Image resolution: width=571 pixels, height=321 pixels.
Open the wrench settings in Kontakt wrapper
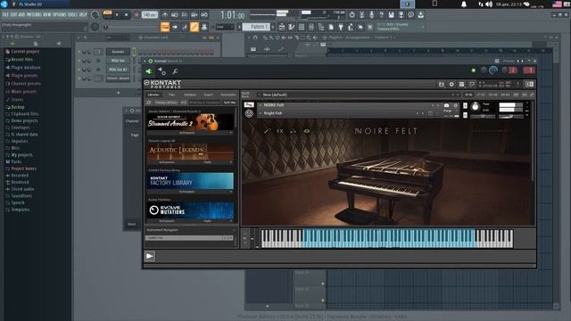tap(175, 71)
